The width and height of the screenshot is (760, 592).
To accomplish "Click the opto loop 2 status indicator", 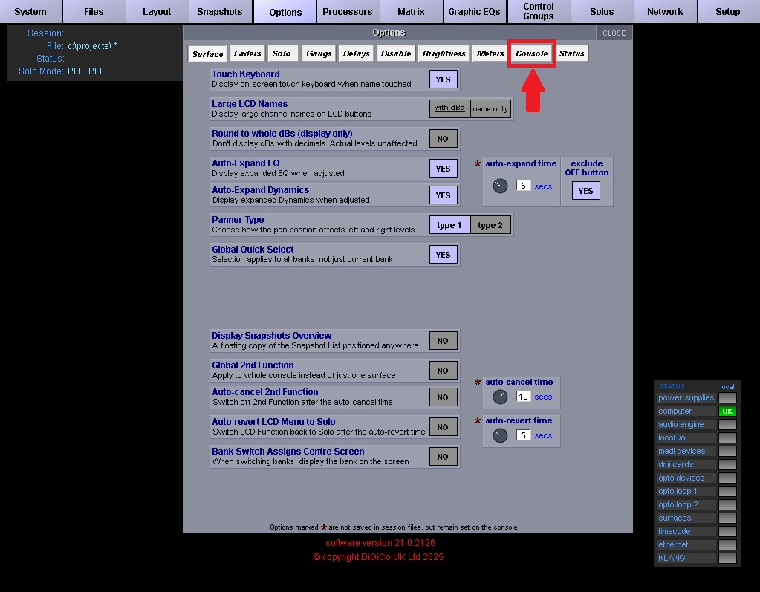I will [727, 505].
